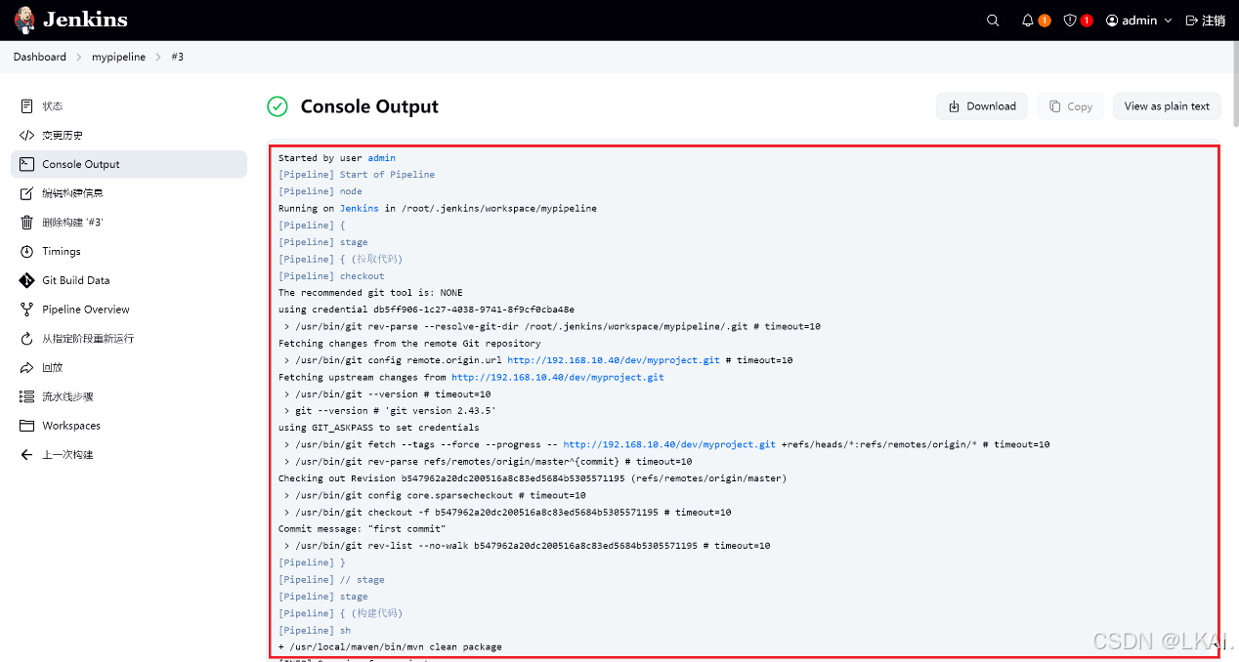Click 从指定阶段重新运行 sidebar item
This screenshot has width=1239, height=662.
coord(129,338)
